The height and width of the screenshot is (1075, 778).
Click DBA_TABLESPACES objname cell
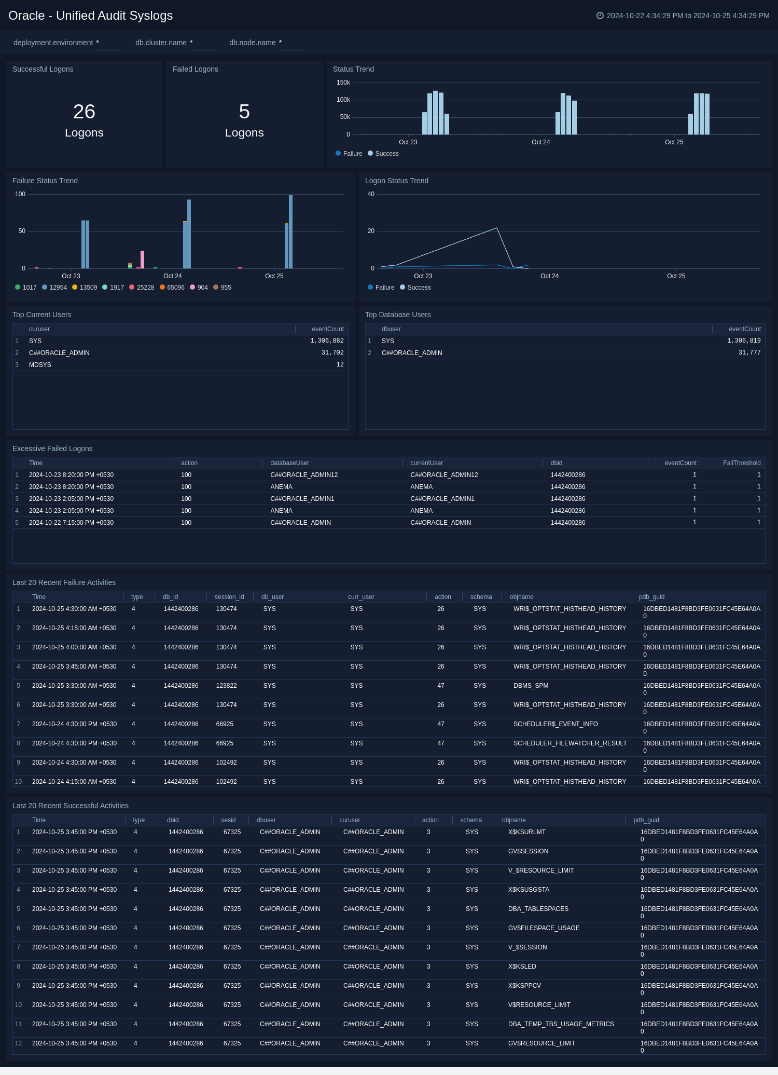point(538,909)
